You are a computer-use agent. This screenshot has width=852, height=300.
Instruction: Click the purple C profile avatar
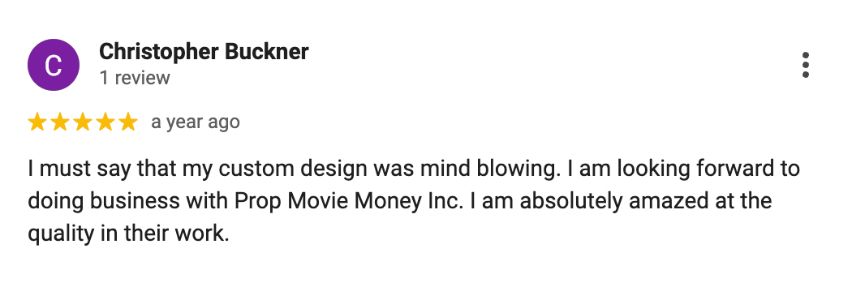54,65
